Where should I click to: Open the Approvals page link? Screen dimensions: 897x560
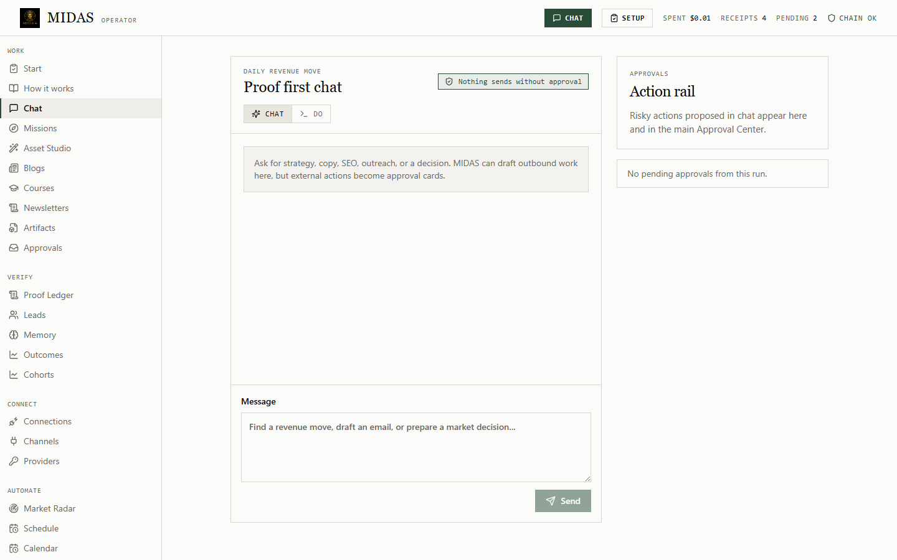[80, 248]
